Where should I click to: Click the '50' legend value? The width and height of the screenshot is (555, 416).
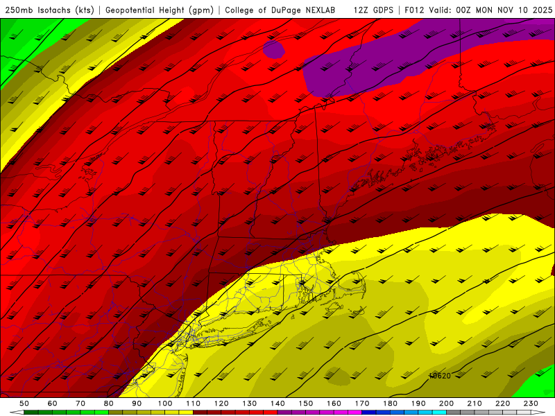(24, 404)
